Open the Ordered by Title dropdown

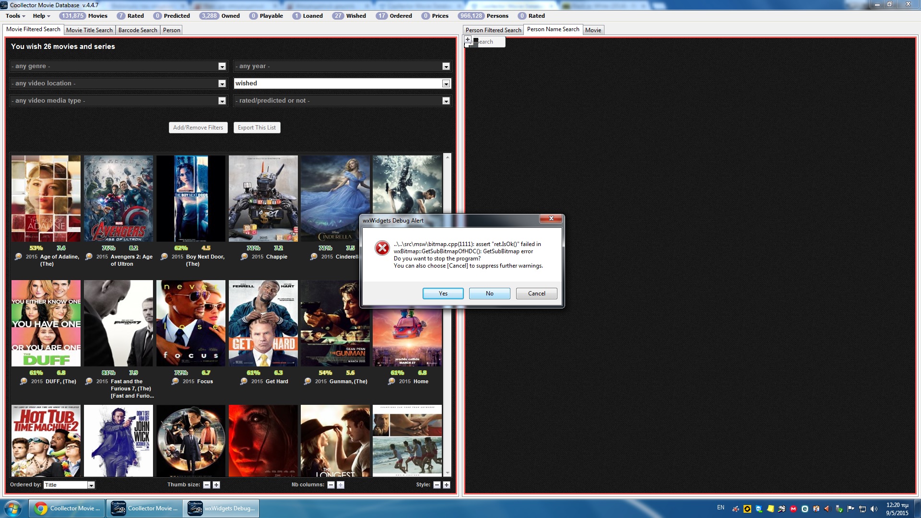(69, 485)
